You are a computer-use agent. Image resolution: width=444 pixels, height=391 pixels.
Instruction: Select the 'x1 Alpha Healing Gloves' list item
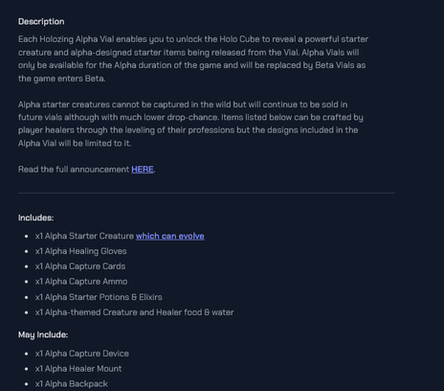(81, 251)
